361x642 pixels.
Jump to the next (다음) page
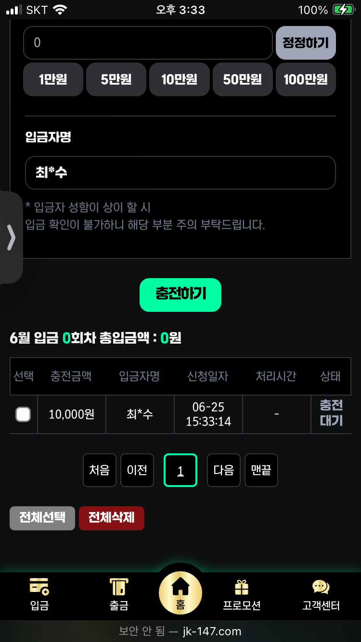(223, 470)
